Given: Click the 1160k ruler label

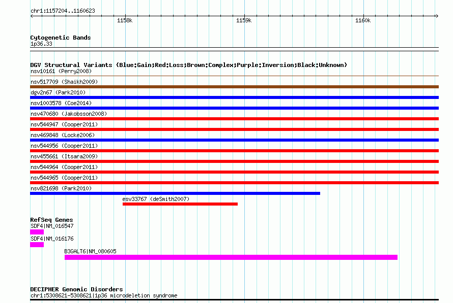Looking at the screenshot, I should pos(363,20).
